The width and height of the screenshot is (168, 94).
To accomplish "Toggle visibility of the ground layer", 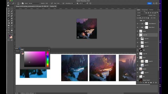I will pos(138,69).
